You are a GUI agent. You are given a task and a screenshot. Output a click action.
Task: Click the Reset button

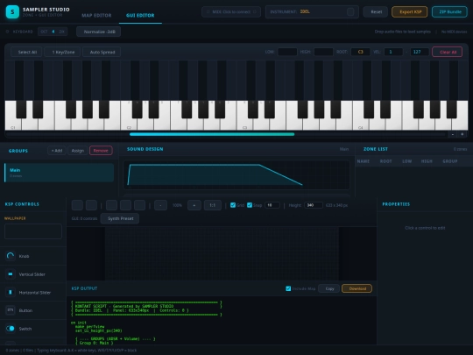pos(376,11)
